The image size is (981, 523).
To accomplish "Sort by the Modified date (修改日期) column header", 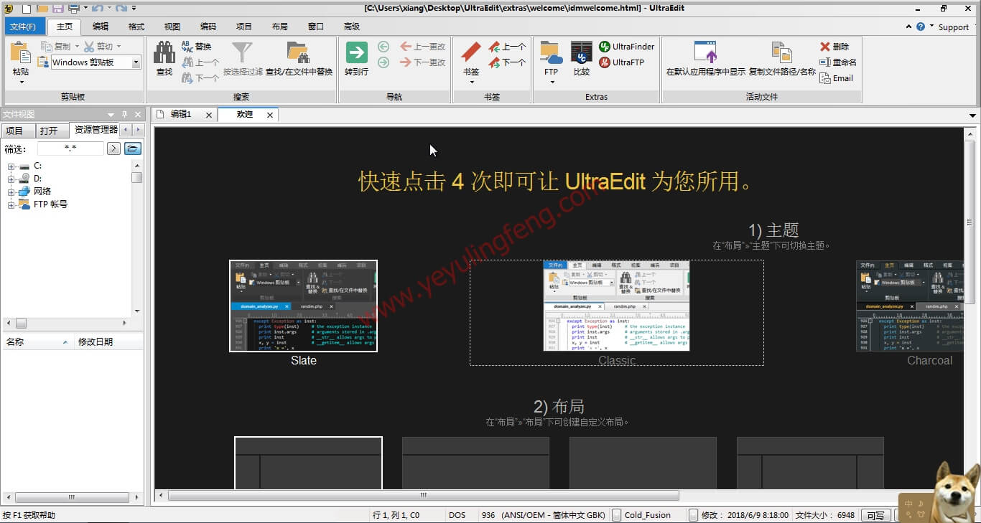I will click(108, 341).
